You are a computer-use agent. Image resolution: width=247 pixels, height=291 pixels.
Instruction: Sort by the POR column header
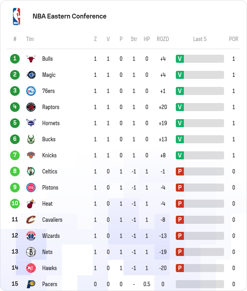(x=234, y=39)
